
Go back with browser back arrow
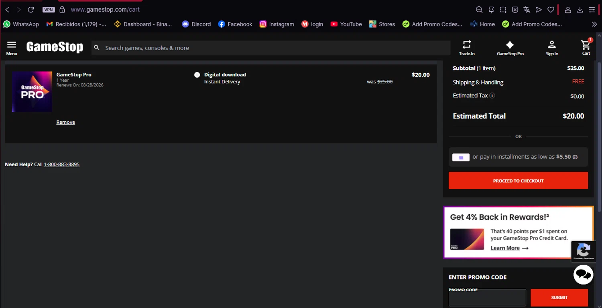coord(7,10)
